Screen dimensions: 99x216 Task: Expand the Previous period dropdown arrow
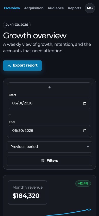(88, 147)
